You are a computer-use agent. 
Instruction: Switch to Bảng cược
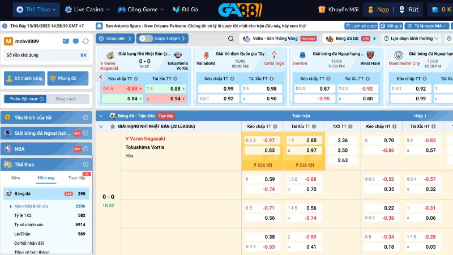point(66,99)
